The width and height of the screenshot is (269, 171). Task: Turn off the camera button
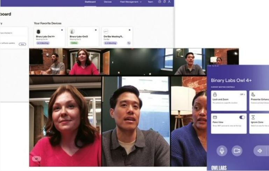[237, 151]
